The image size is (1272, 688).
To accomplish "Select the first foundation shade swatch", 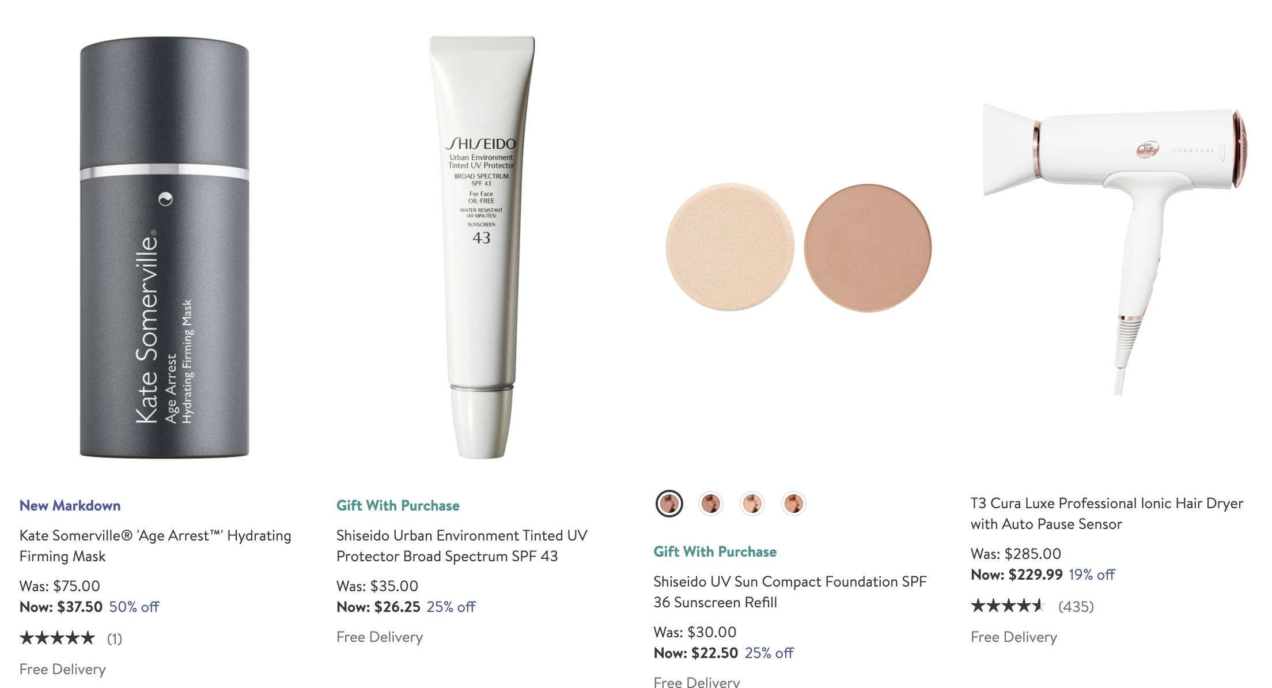I will tap(669, 504).
